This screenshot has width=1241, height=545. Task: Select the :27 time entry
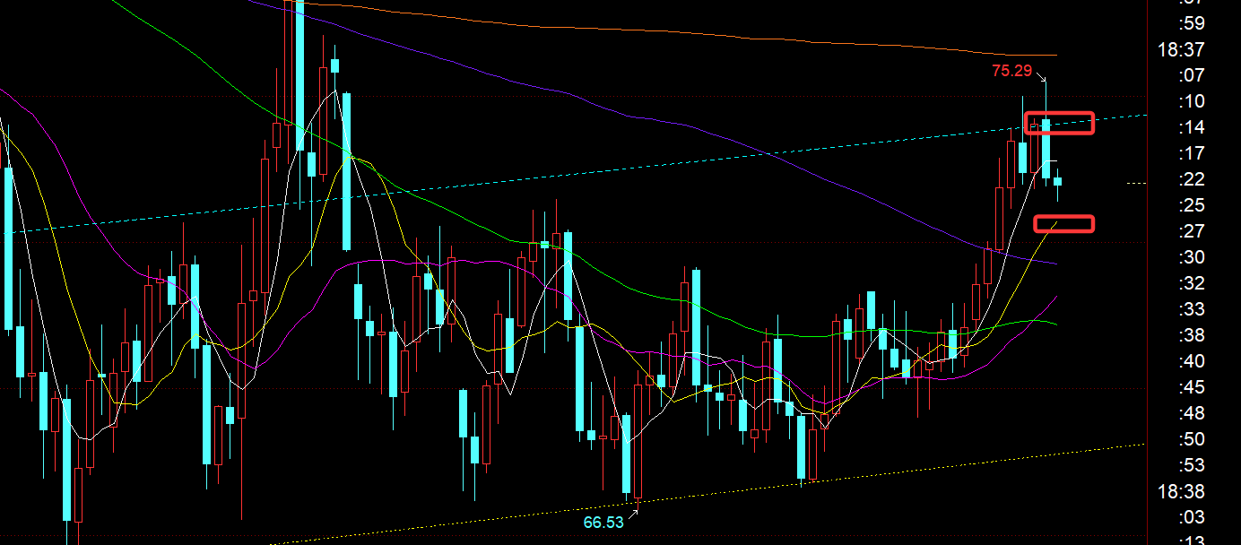coord(1193,231)
